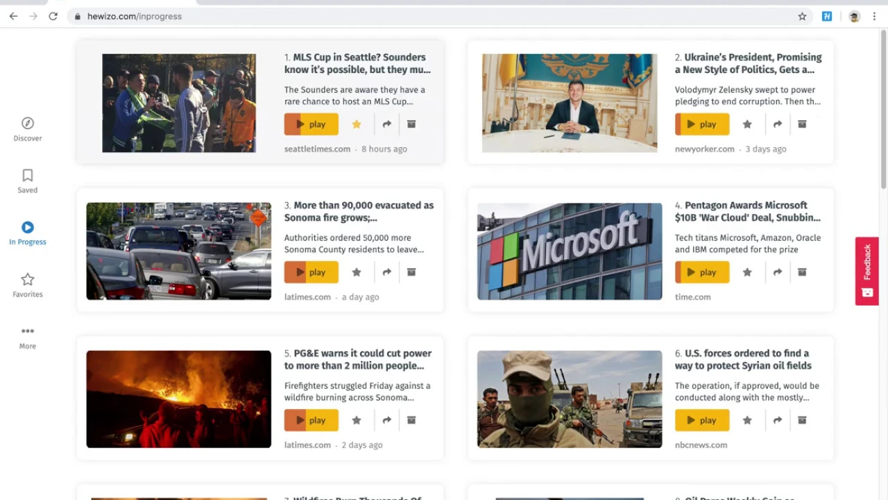Share the U.S. forces Syrian oil article
The image size is (888, 500).
coord(778,420)
